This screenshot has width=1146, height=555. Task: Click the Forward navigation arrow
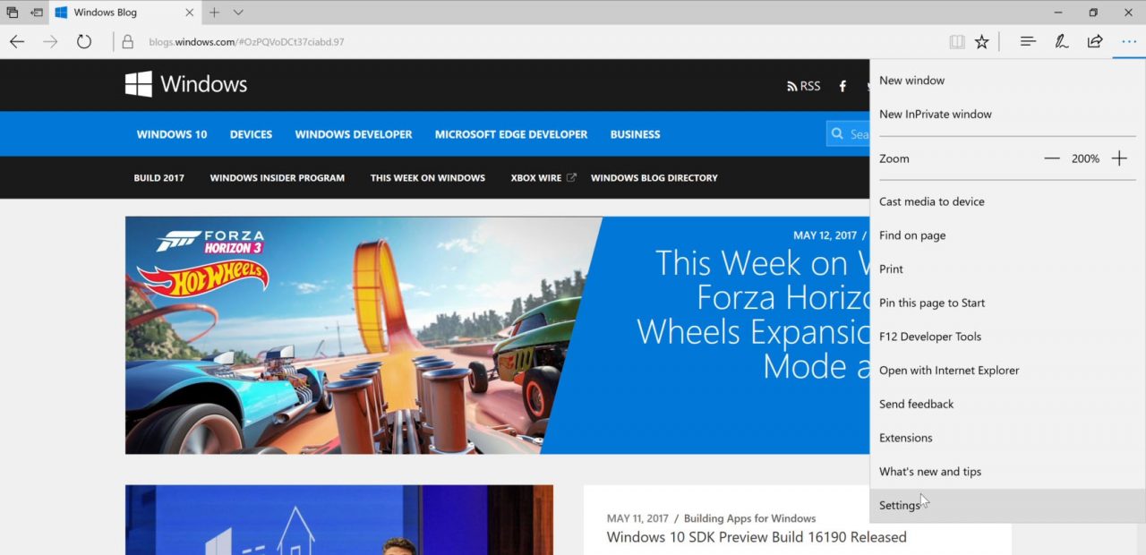coord(50,41)
